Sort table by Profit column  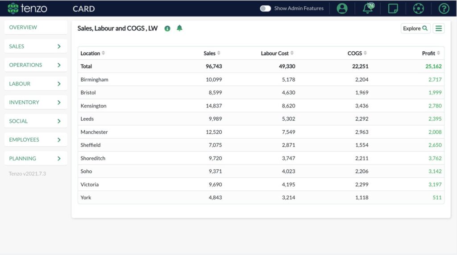click(x=431, y=53)
